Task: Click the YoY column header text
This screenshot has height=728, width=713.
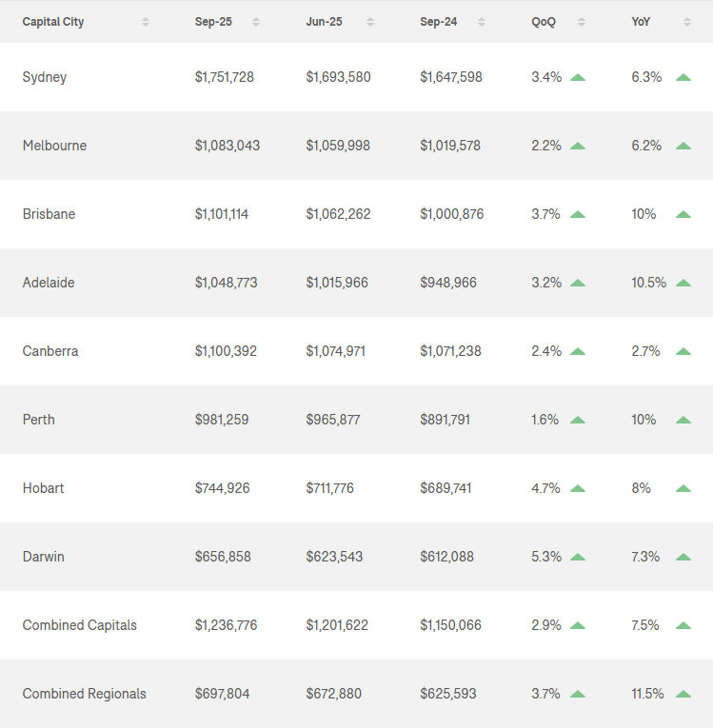Action: point(641,22)
